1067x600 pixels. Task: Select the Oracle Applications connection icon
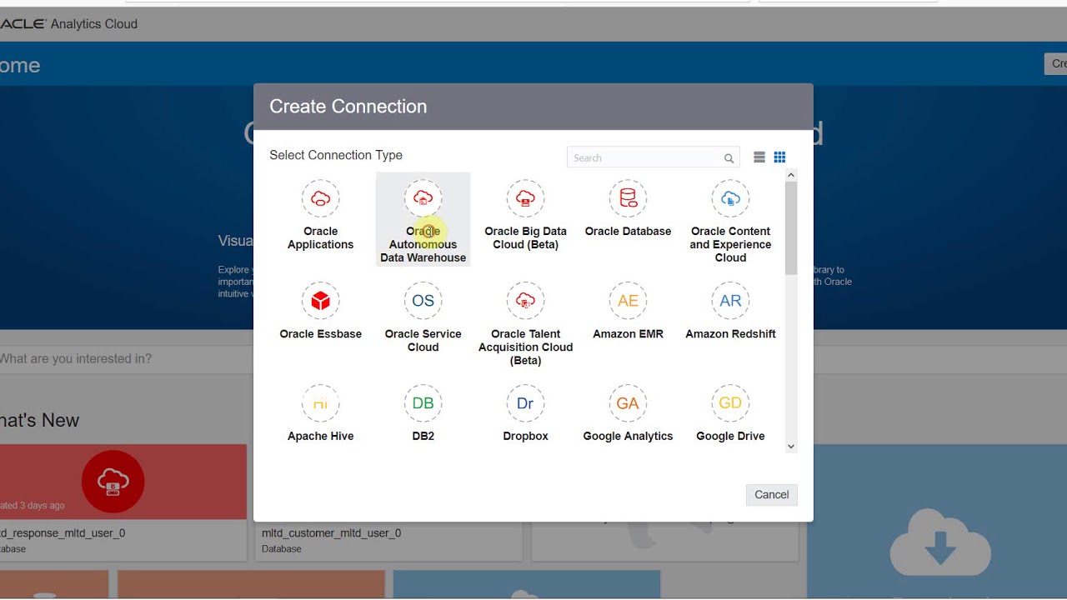coord(321,198)
